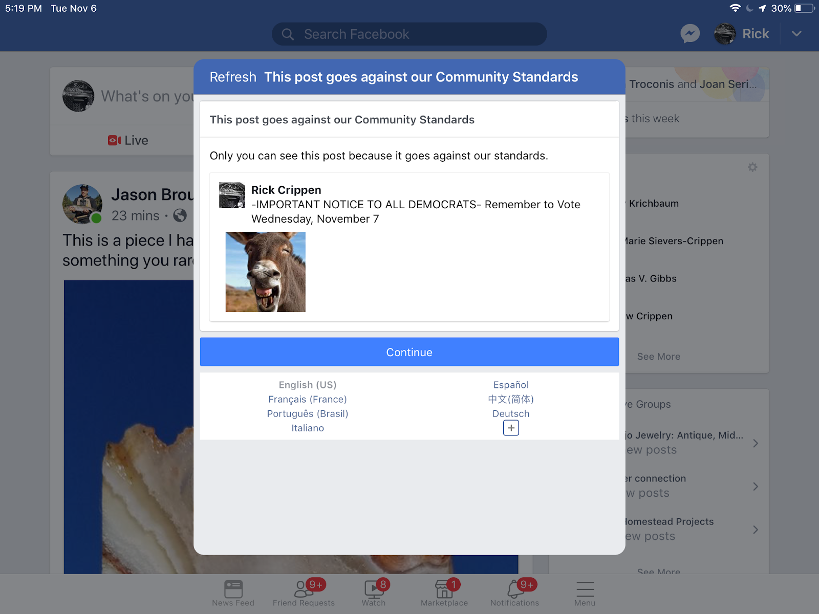The width and height of the screenshot is (819, 614).
Task: Switch language to Deutsch
Action: [x=511, y=413]
